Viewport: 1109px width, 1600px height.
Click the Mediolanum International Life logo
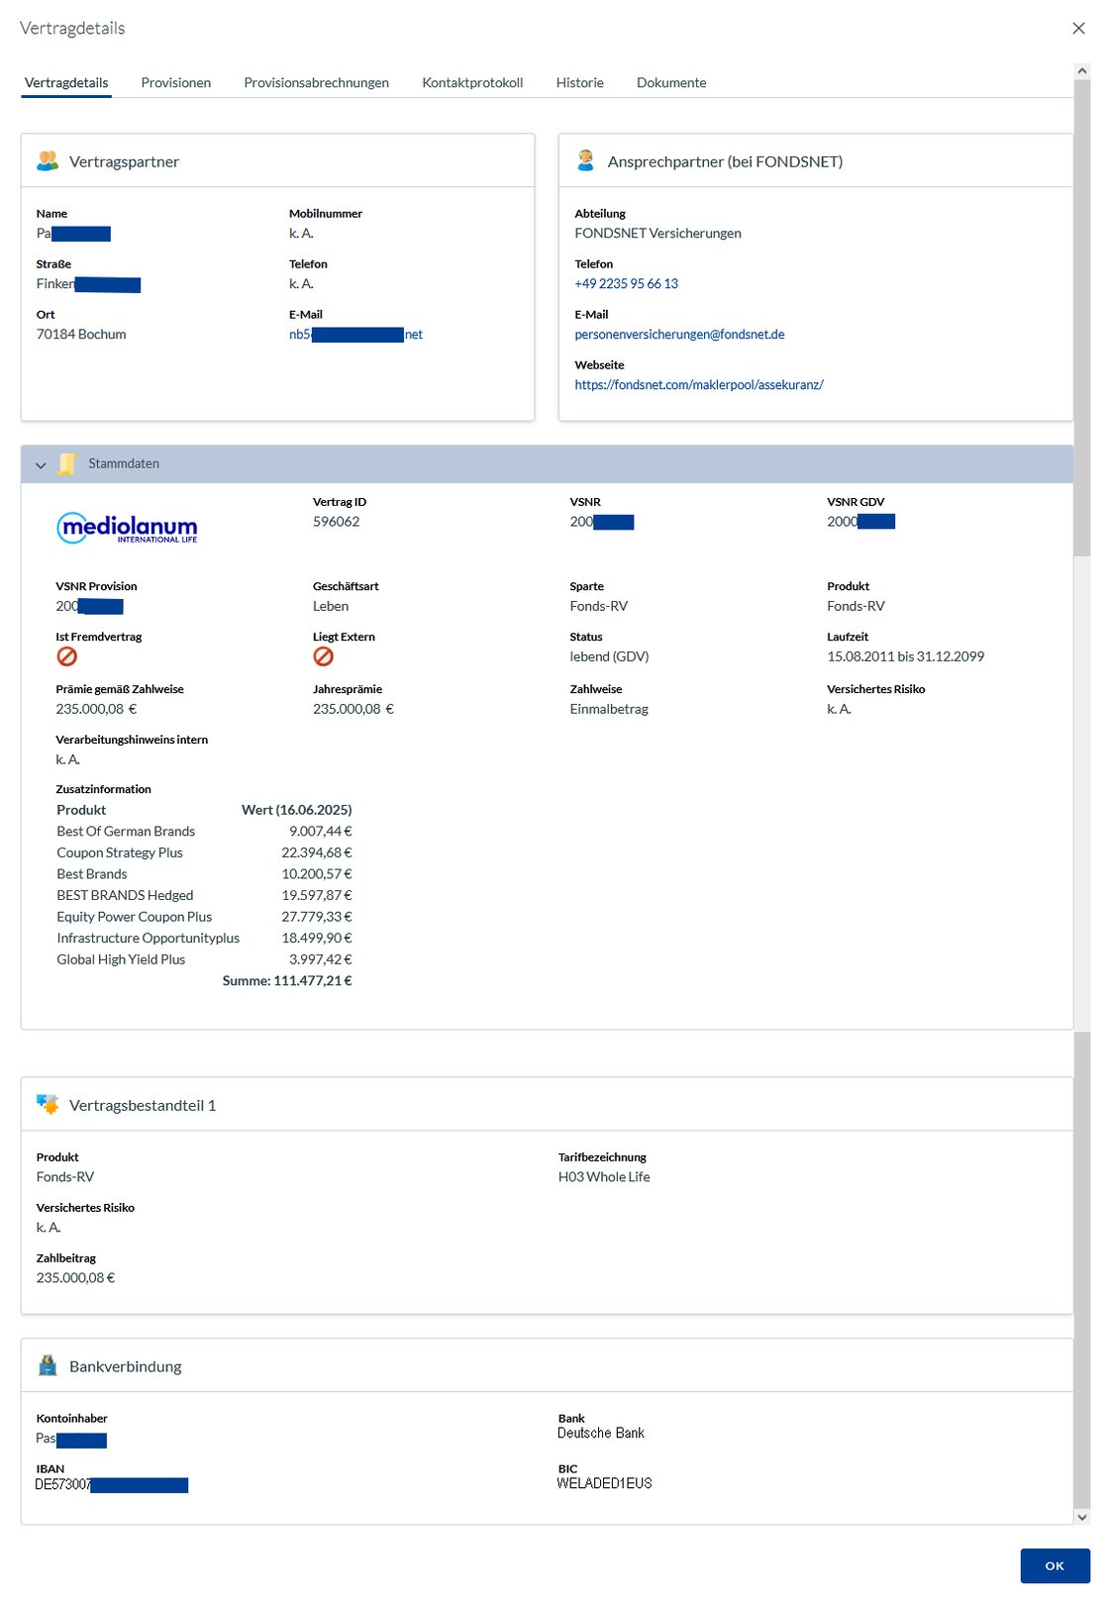(127, 528)
